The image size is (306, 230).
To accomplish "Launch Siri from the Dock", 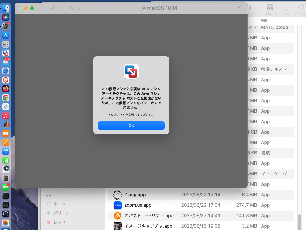I will tap(6, 17).
